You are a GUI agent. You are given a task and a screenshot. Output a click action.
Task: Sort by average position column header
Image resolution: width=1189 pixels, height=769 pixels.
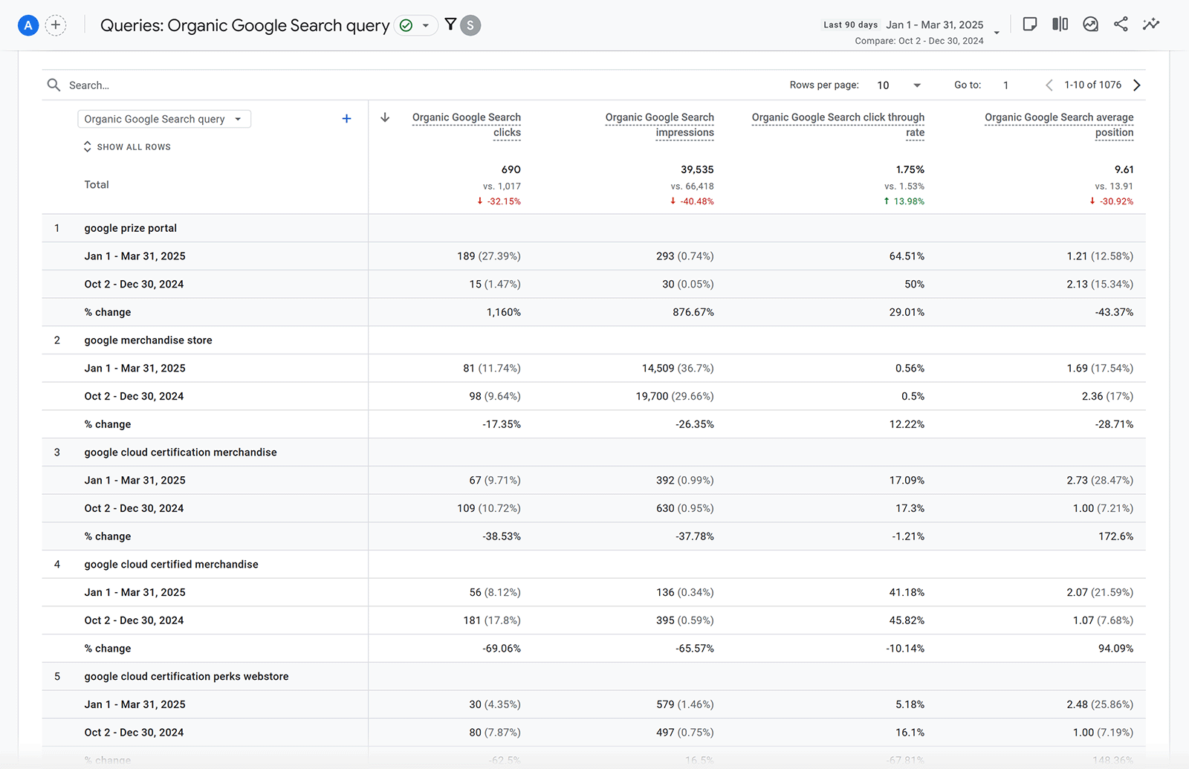pos(1059,125)
